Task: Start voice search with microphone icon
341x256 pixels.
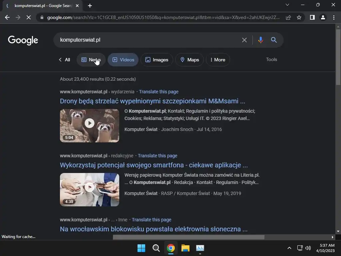Action: [260, 40]
